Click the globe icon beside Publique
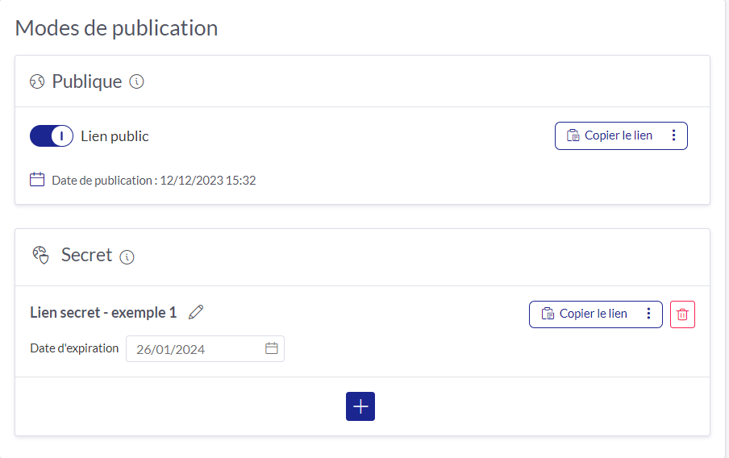Viewport: 729px width, 458px height. tap(37, 81)
